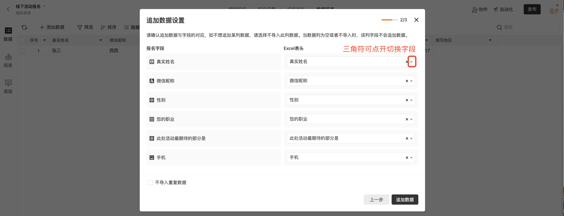This screenshot has height=216, width=564.
Task: Click 添加数据 toolbar button
Action: (52, 27)
